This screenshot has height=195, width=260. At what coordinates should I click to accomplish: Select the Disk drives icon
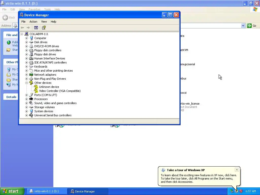pos(31,42)
